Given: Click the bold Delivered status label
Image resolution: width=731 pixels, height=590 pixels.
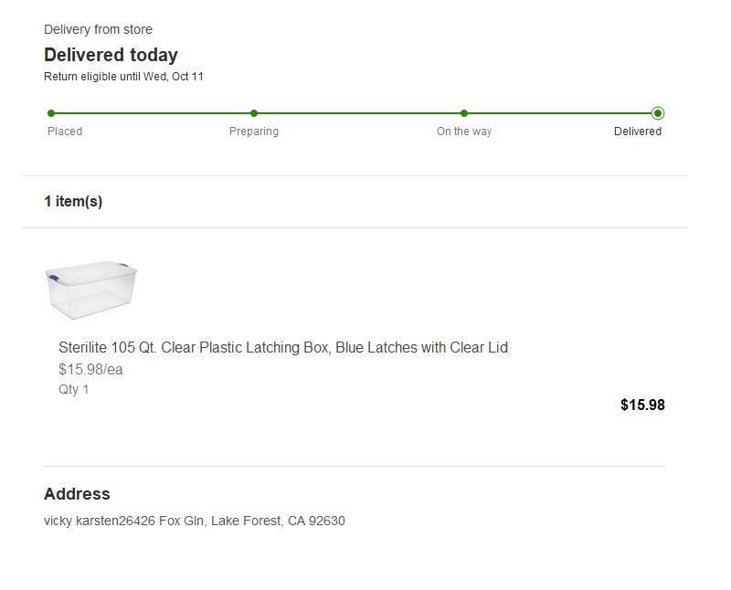Looking at the screenshot, I should 638,132.
